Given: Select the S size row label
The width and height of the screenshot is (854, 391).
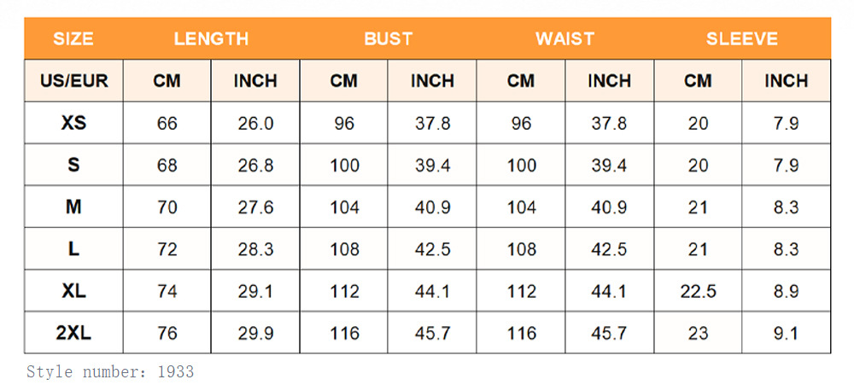Looking at the screenshot, I should click(x=73, y=165).
